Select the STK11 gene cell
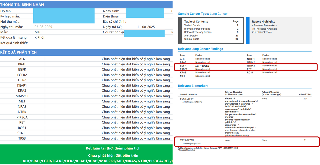 click(22, 133)
